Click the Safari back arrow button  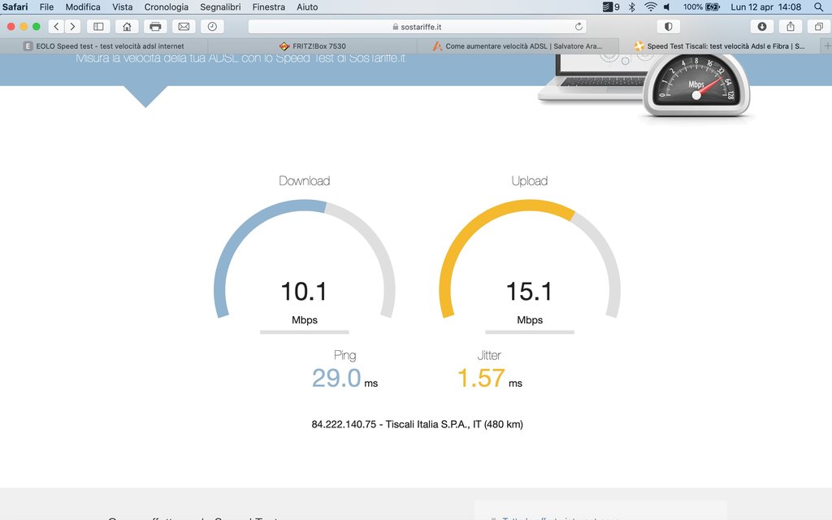click(56, 27)
